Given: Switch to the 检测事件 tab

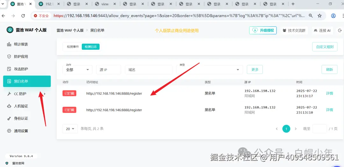Looking at the screenshot, I should coord(73,47).
